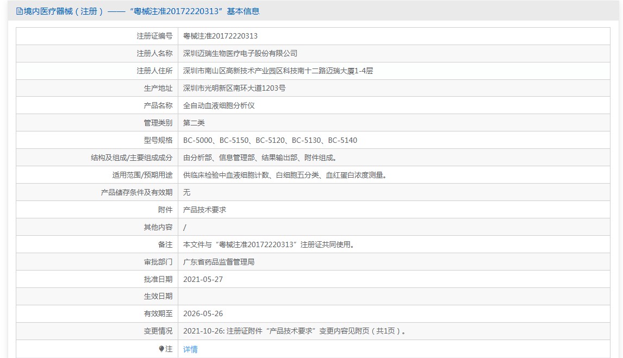Select intended use text 供临床检验中血液细胞计数
This screenshot has height=358, width=623.
click(286, 175)
